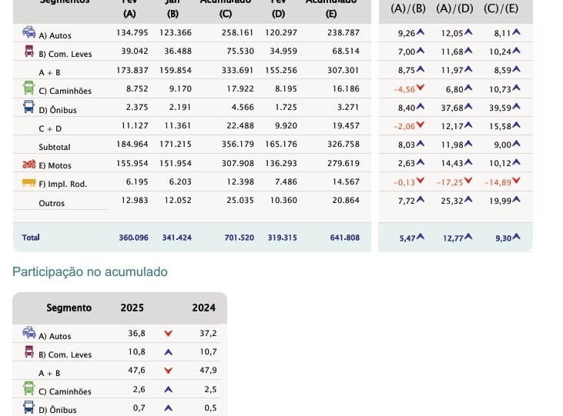563x416 pixels.
Task: Click the Autos car icon in Participação table
Action: point(29,332)
